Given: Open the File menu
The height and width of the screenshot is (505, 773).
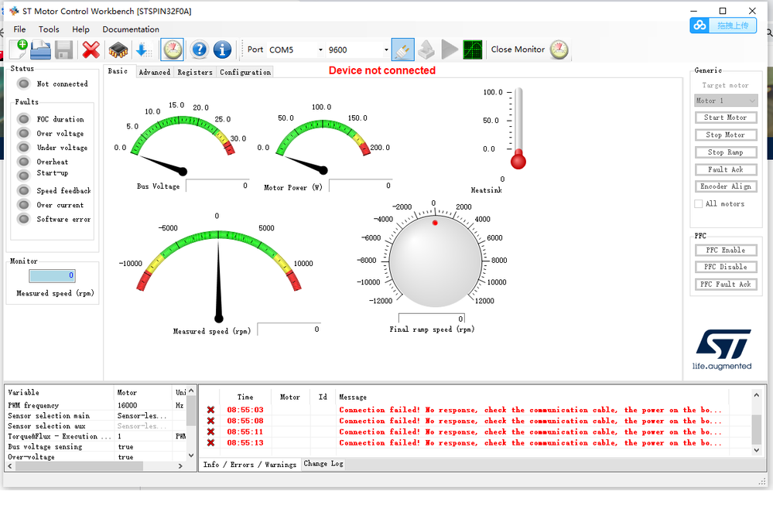Looking at the screenshot, I should 19,29.
